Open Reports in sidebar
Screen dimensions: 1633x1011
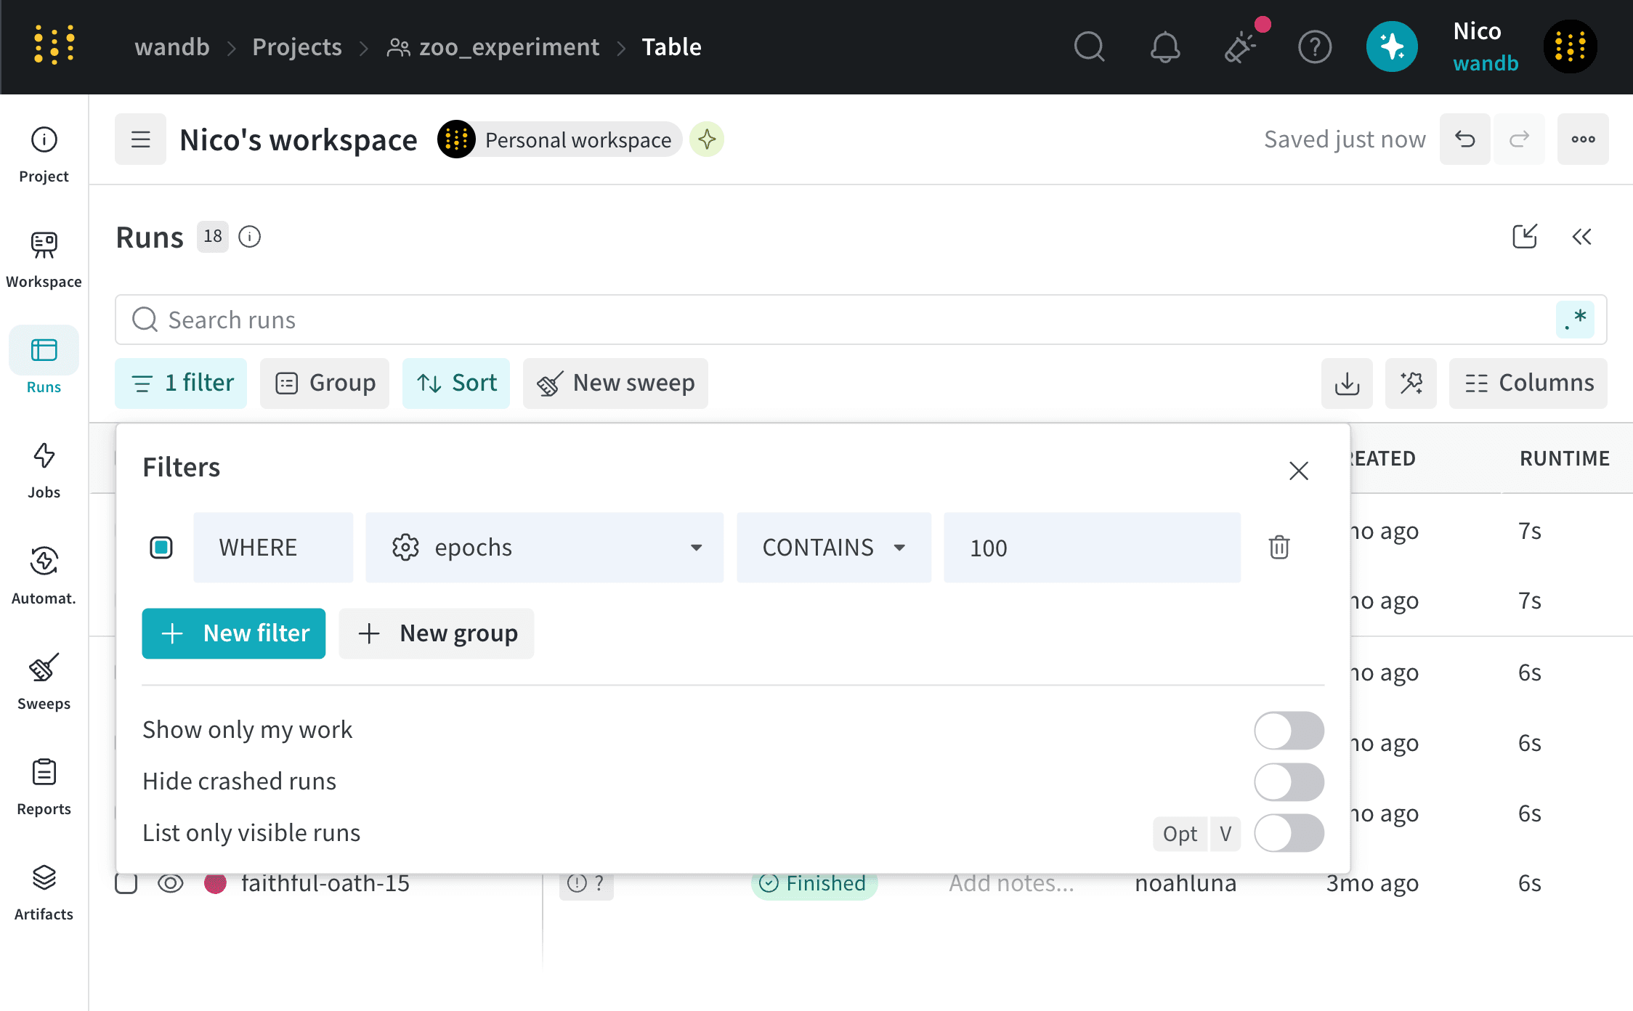44,787
